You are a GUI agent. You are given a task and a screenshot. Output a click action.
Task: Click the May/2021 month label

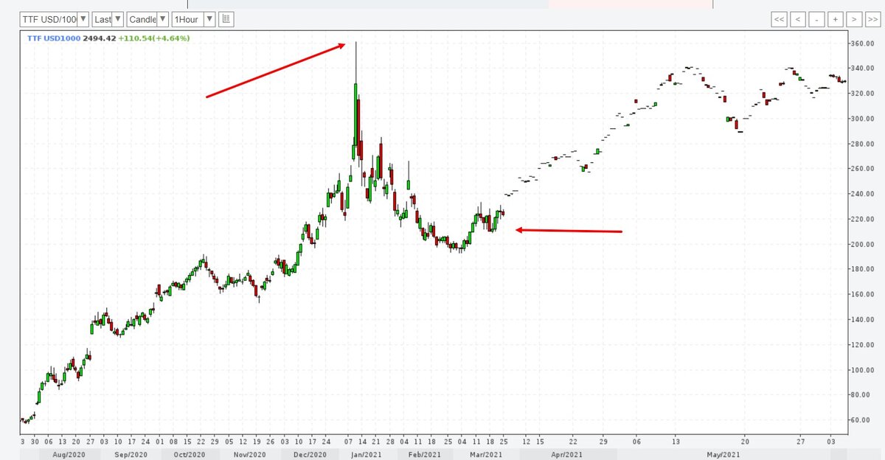point(723,455)
